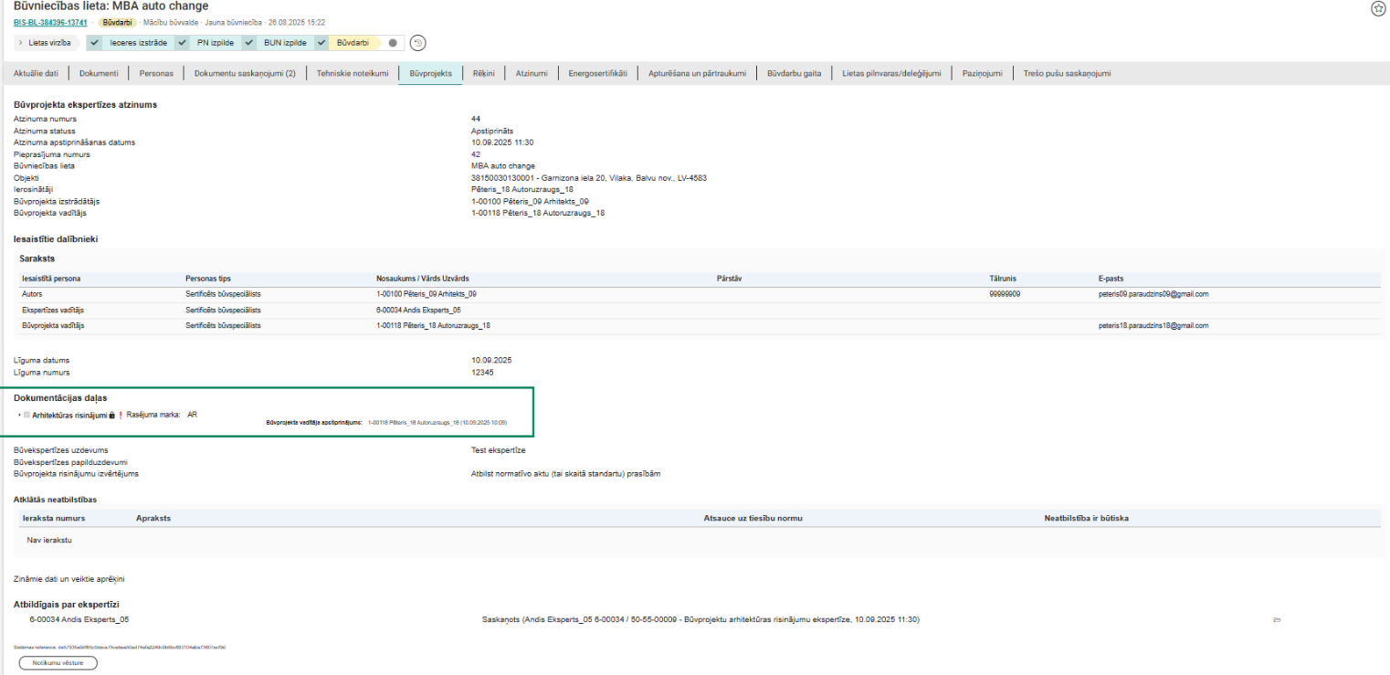Click the history clock icon beside progress bar
Viewport: 1390px width, 675px height.
(417, 43)
